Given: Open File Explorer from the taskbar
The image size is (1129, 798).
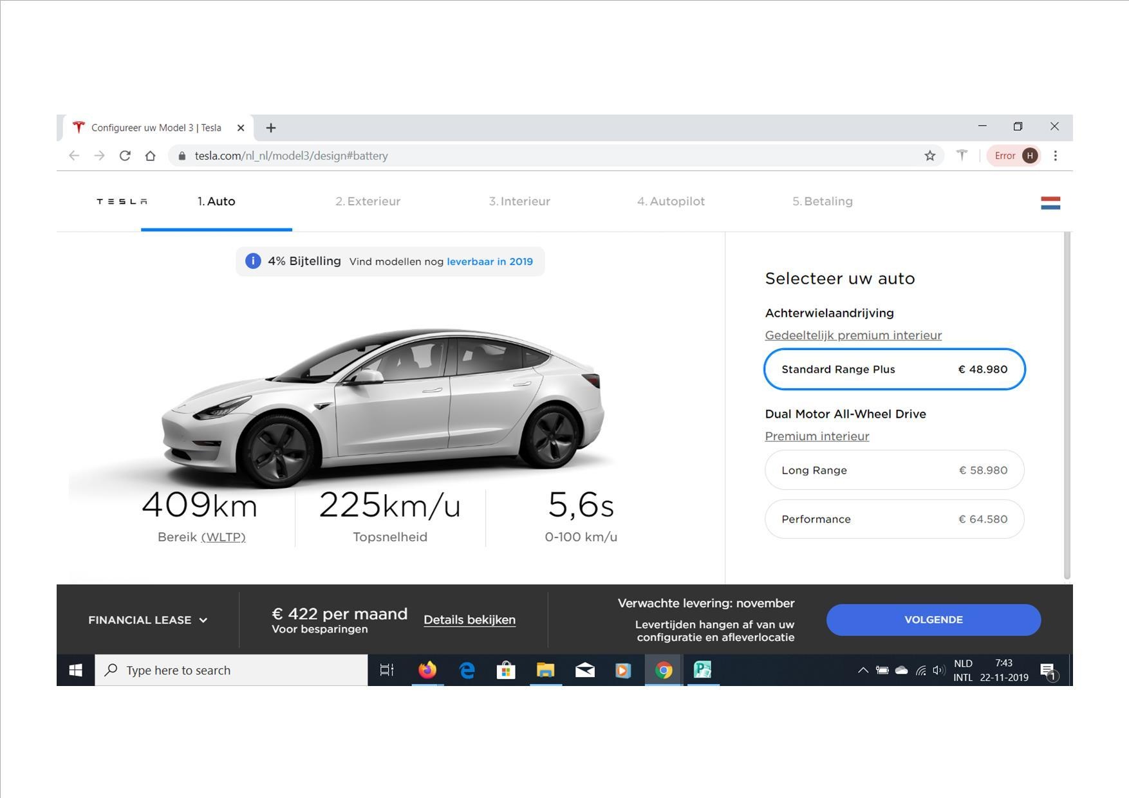Looking at the screenshot, I should [545, 670].
